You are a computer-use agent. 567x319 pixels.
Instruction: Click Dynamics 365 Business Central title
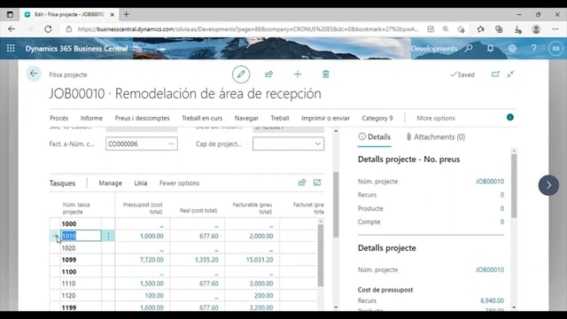[x=76, y=49]
